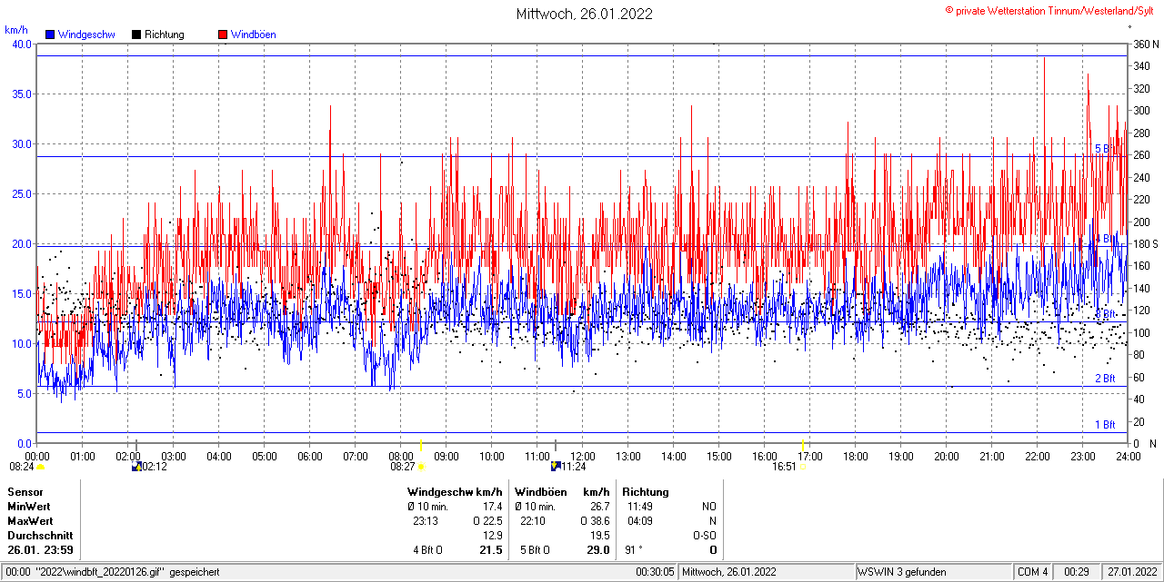Click the 40.0 y-axis value

point(21,44)
